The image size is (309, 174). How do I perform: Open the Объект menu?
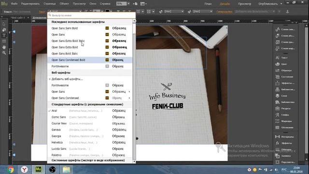tap(64, 4)
